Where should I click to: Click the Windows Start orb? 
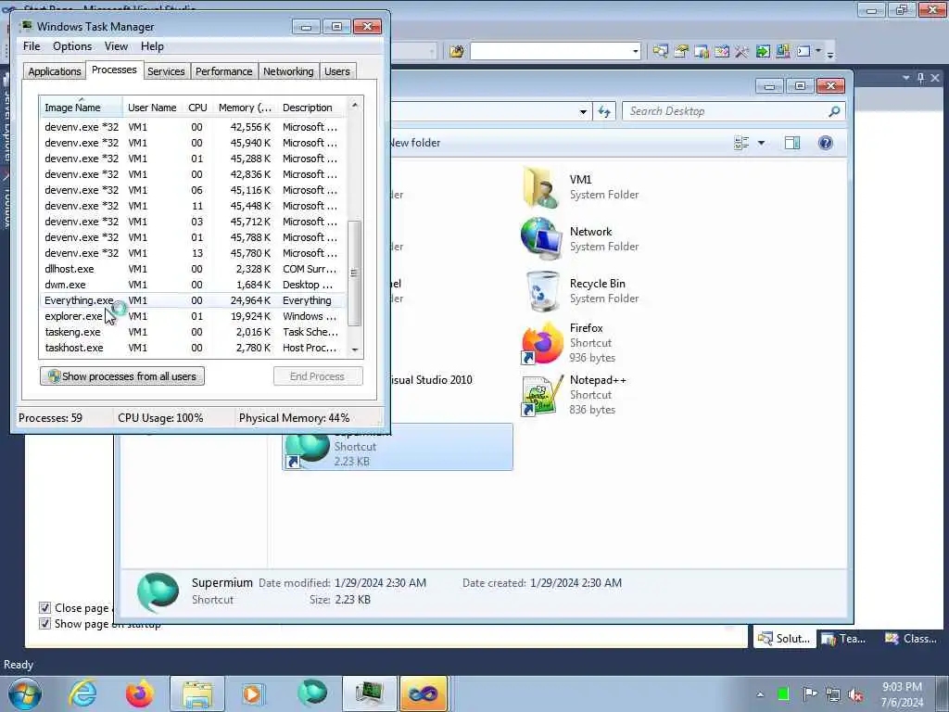click(x=25, y=693)
